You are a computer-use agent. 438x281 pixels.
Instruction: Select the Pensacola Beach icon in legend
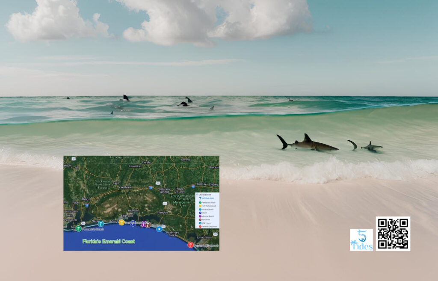(200, 202)
